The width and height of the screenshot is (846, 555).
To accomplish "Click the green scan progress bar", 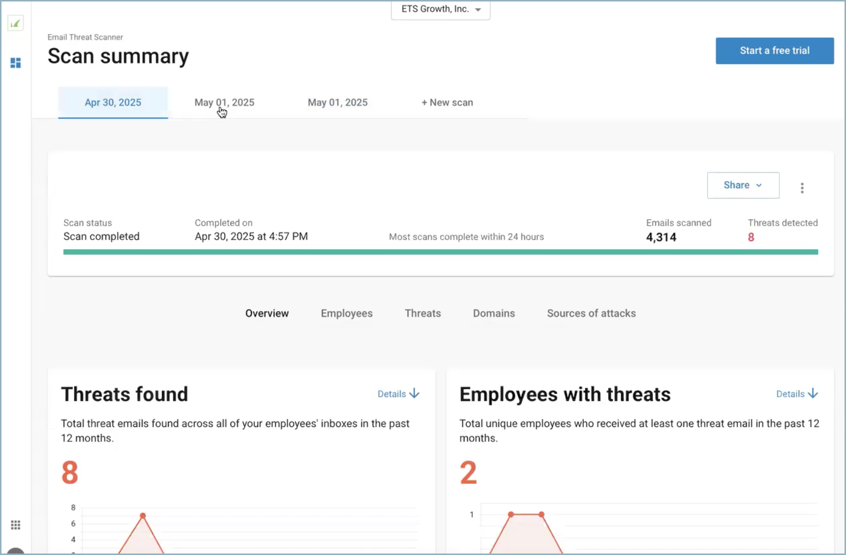I will click(x=441, y=252).
